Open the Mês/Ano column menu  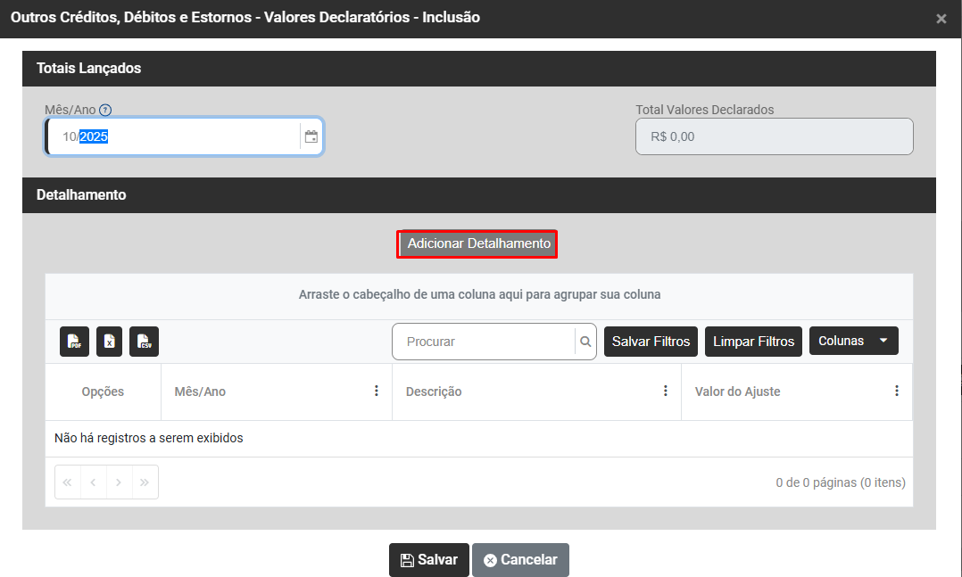(376, 392)
